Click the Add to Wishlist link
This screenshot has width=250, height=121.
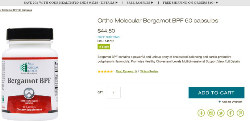click(232, 102)
